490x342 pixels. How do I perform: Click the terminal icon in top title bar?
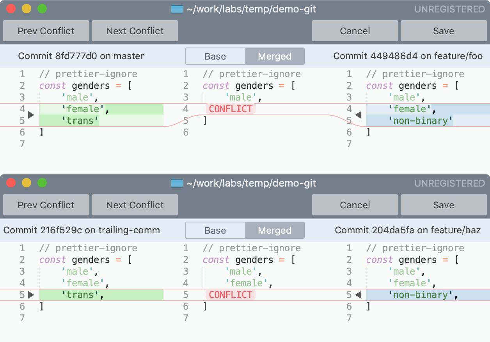pyautogui.click(x=176, y=9)
